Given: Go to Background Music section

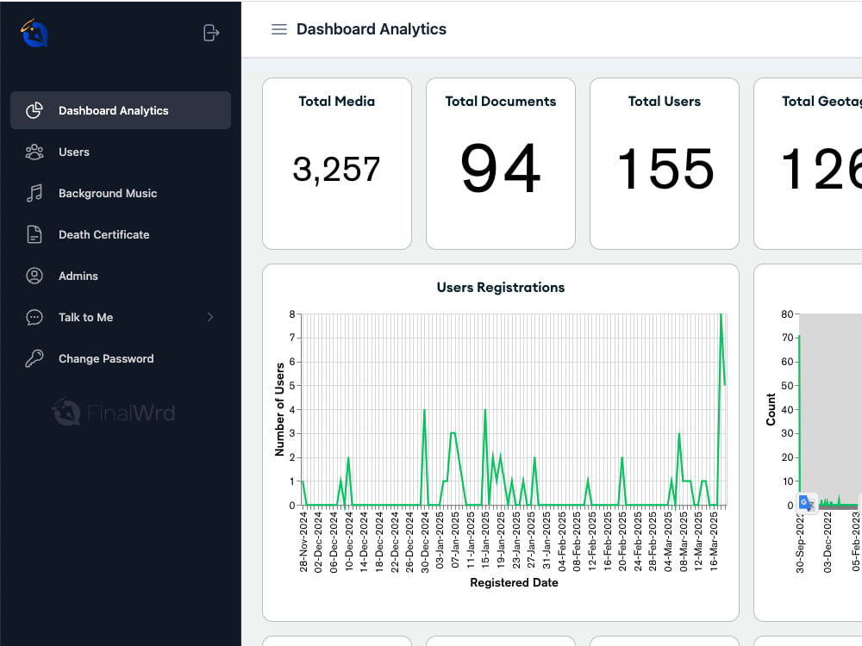Looking at the screenshot, I should 121,193.
